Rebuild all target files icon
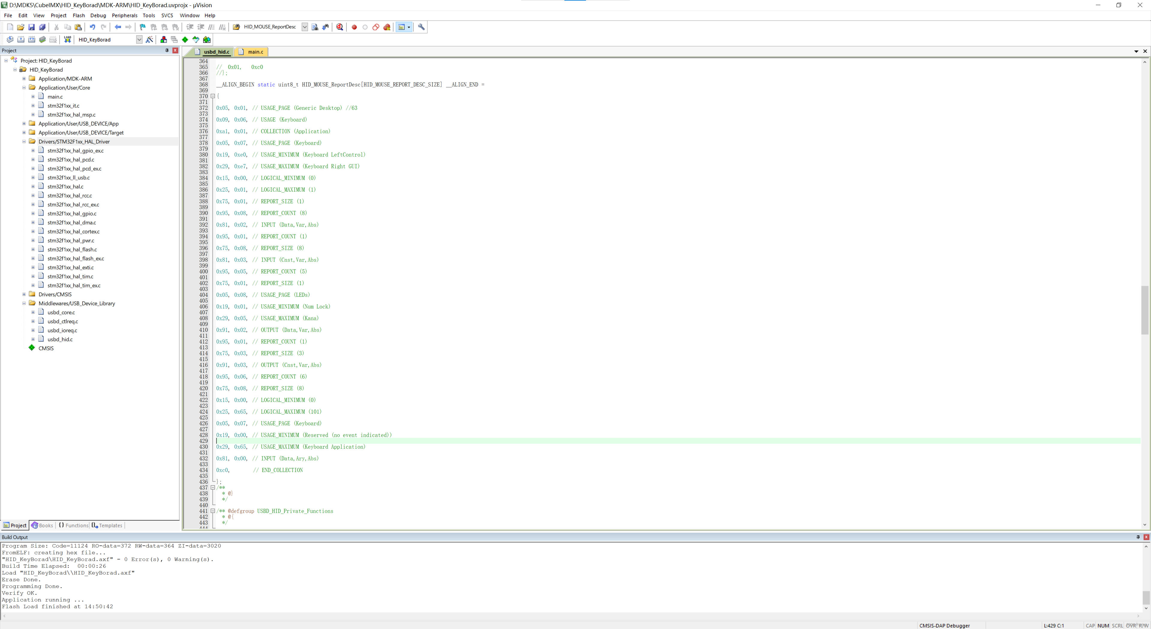Viewport: 1151px width, 629px height. click(32, 40)
